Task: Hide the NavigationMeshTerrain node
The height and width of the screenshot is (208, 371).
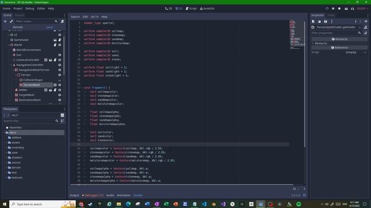Action: click(60, 70)
